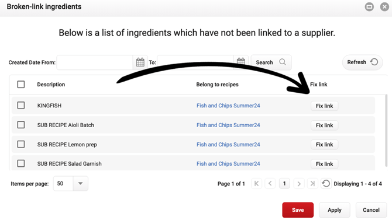392x224 pixels.
Task: Go to the previous page
Action: tap(270, 184)
